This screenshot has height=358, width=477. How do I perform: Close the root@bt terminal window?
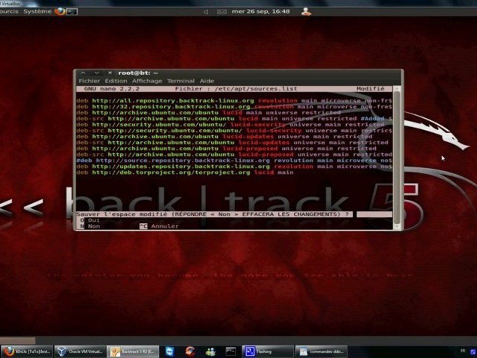point(110,73)
